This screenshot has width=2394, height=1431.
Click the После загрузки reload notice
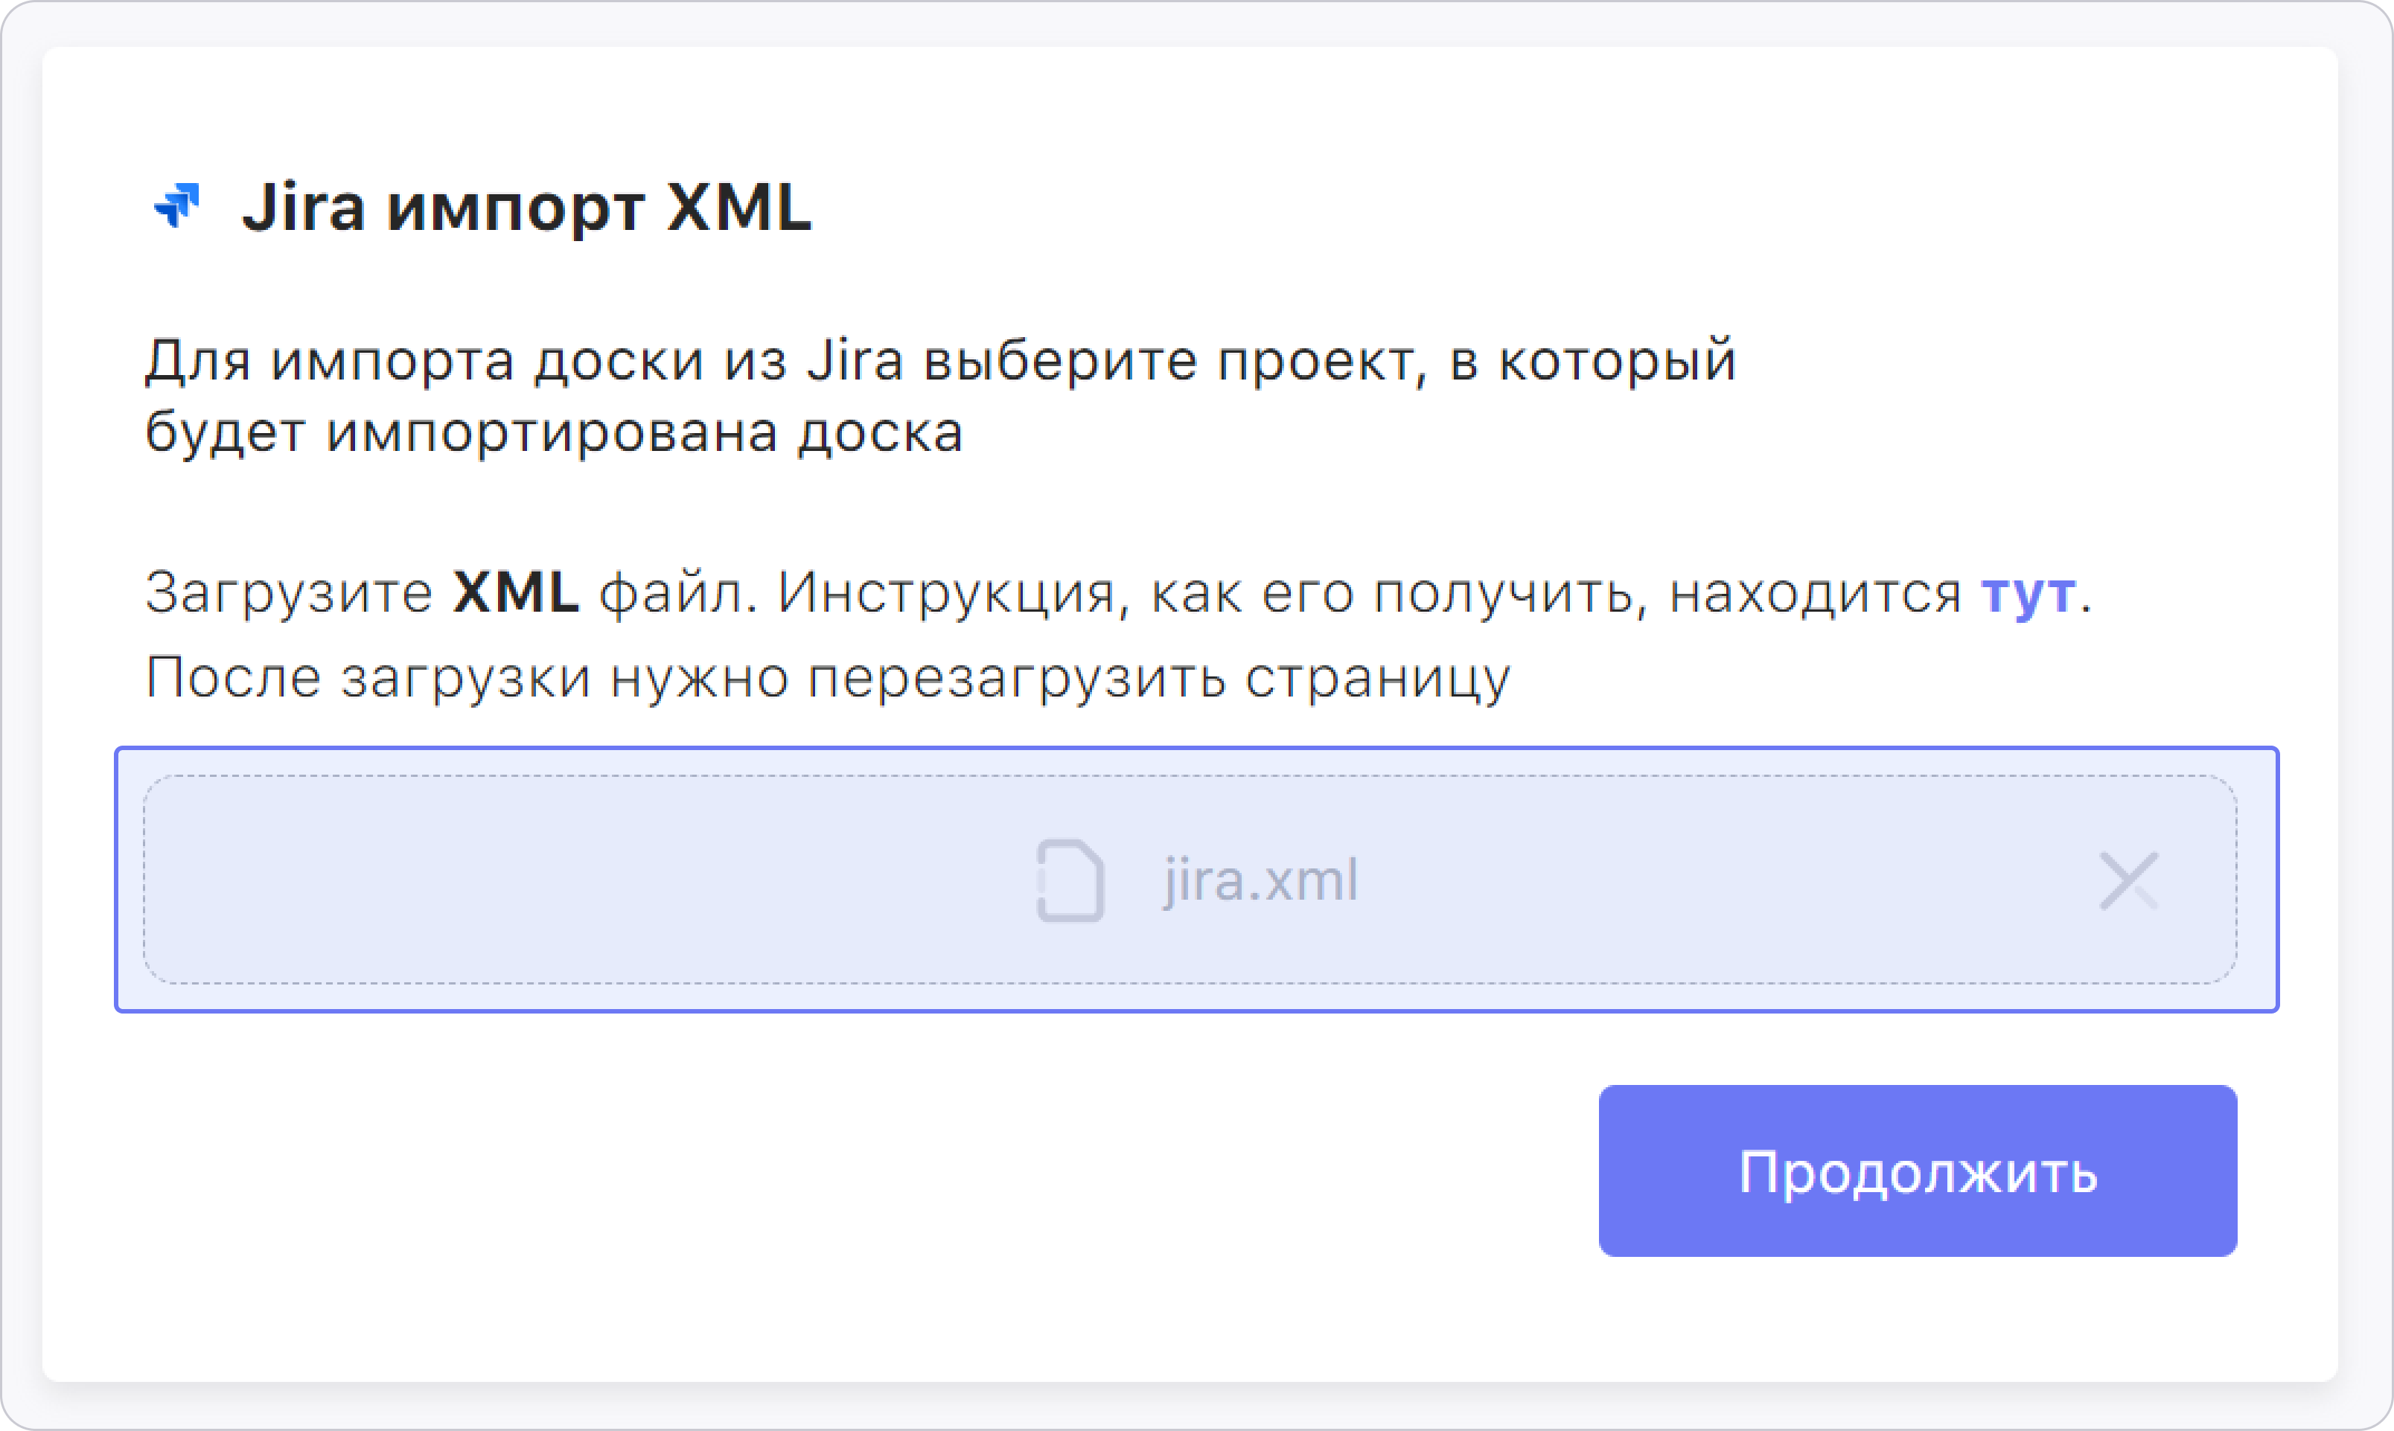tap(826, 677)
